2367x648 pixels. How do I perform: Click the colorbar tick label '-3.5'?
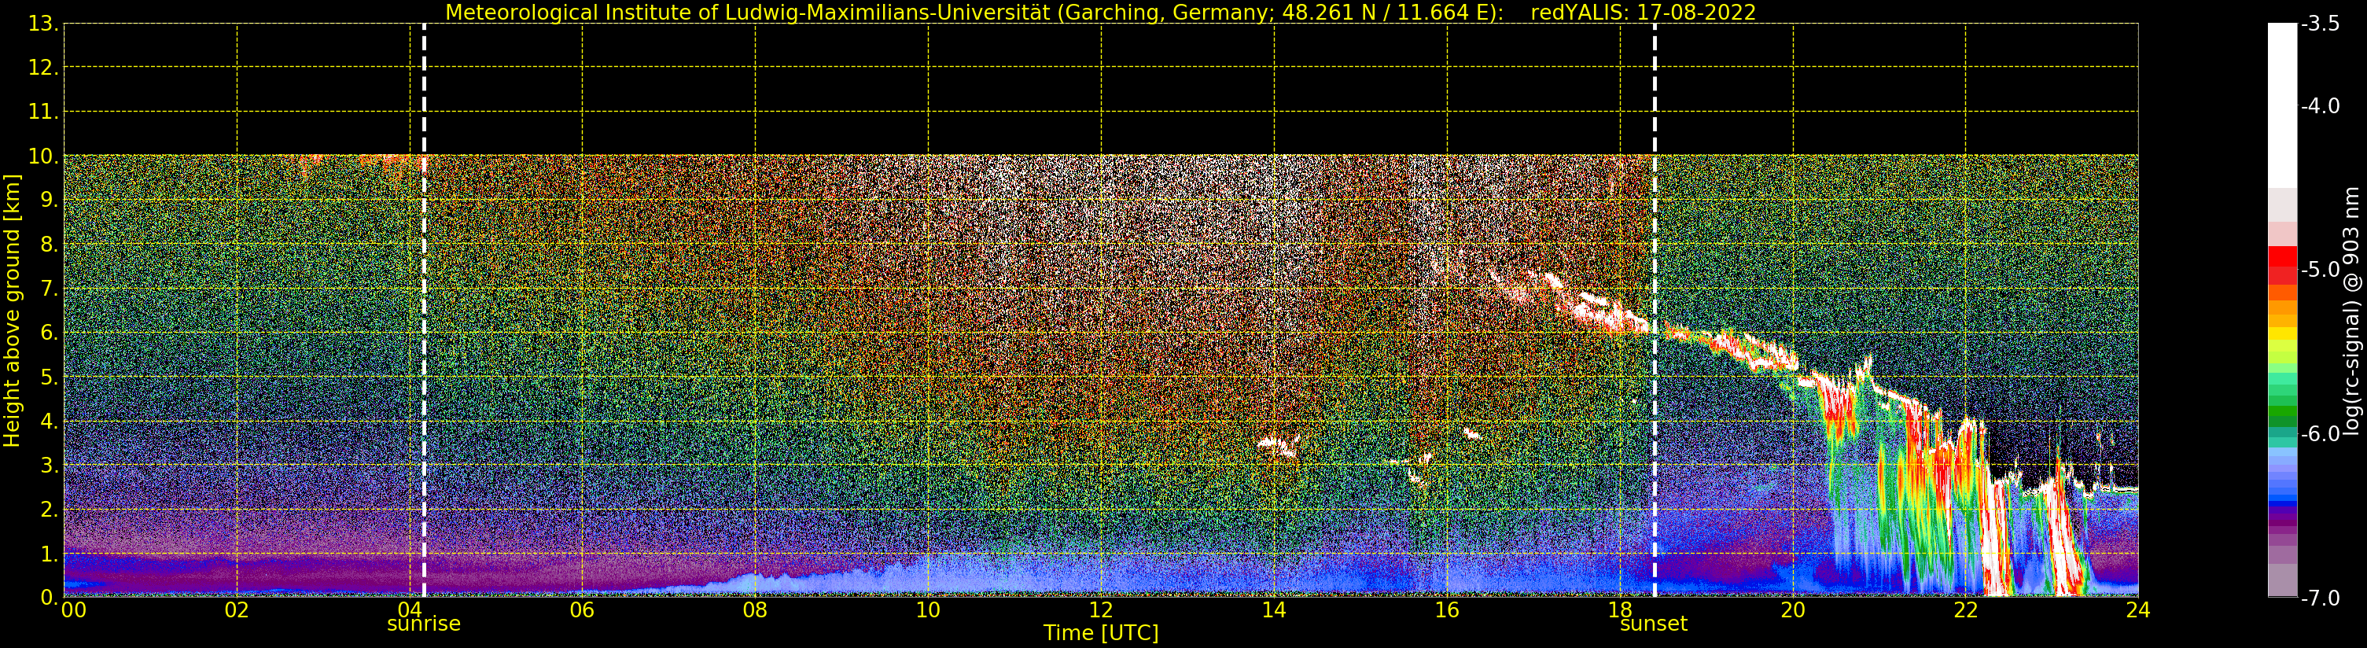coord(2320,24)
